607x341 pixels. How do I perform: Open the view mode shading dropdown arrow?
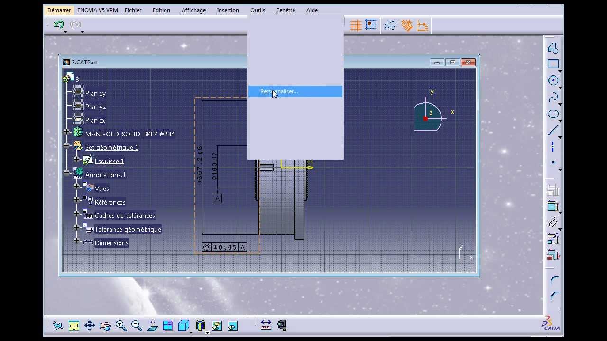[207, 332]
